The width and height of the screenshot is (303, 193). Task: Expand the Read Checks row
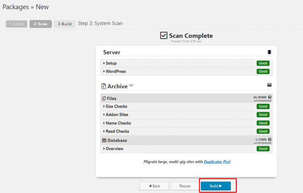coord(117,131)
